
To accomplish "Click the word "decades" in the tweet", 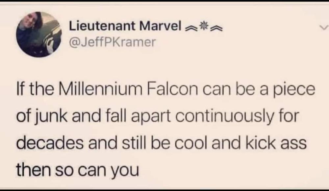I will [x=50, y=143].
